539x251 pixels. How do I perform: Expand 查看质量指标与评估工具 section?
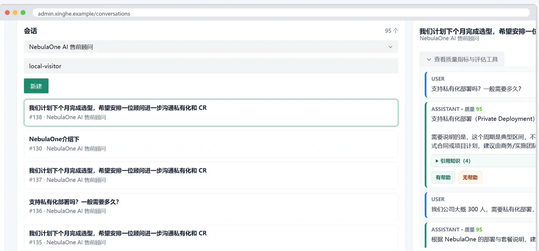[x=462, y=59]
